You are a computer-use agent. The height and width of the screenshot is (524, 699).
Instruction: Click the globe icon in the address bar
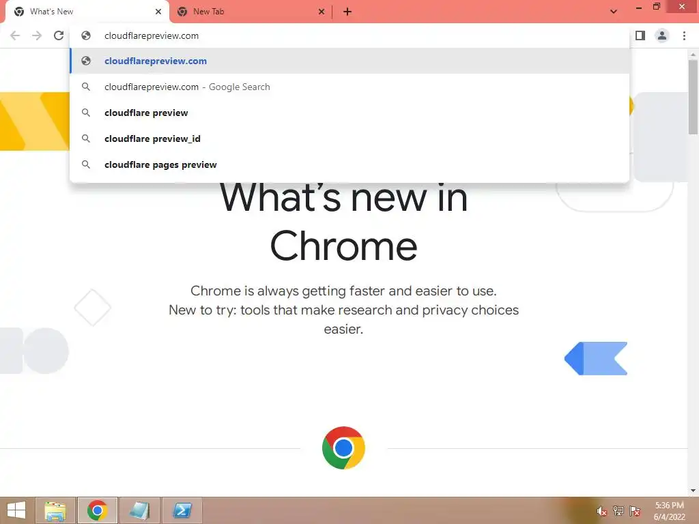86,35
